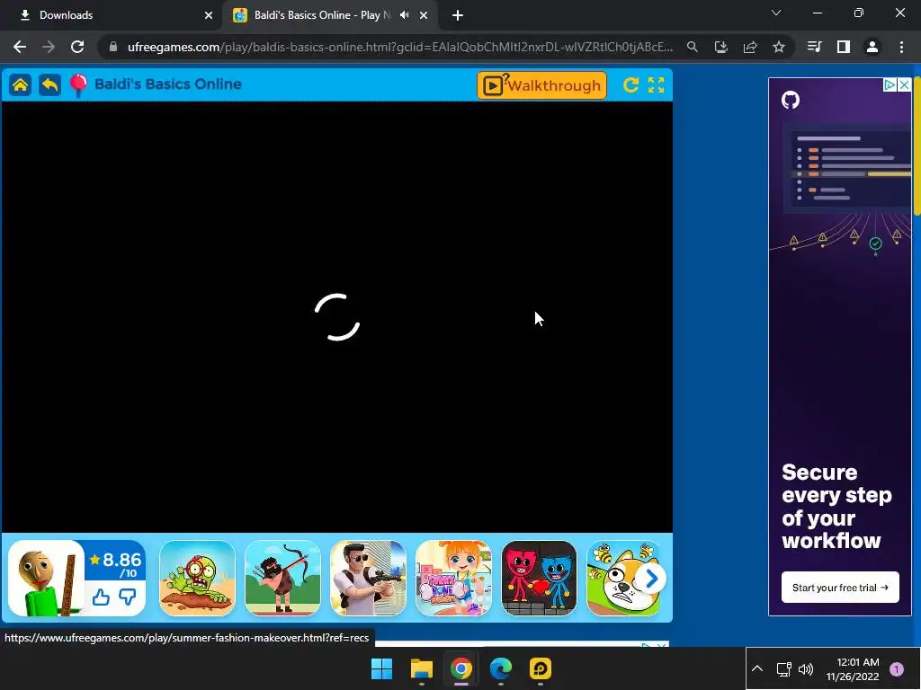The width and height of the screenshot is (921, 690).
Task: Open the zombie game thumbnail
Action: tap(197, 578)
